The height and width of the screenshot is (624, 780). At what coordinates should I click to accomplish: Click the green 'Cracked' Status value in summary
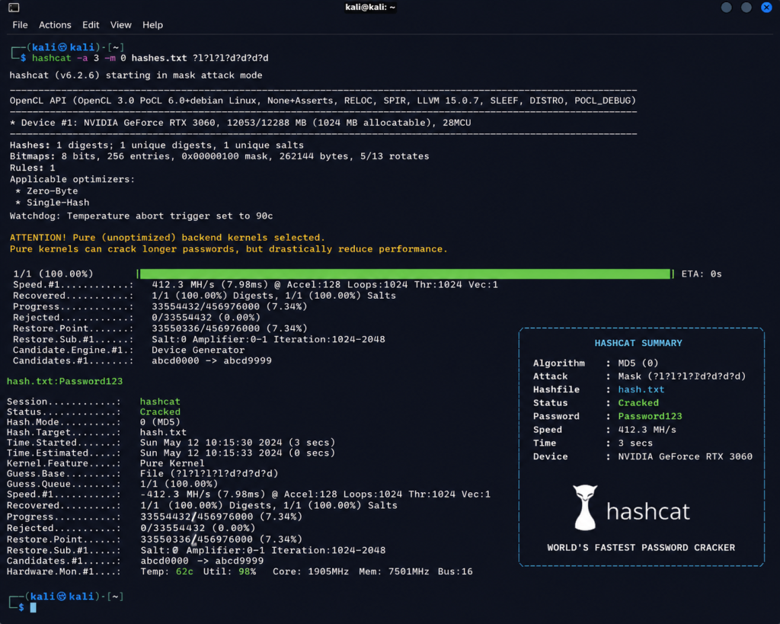coord(638,402)
